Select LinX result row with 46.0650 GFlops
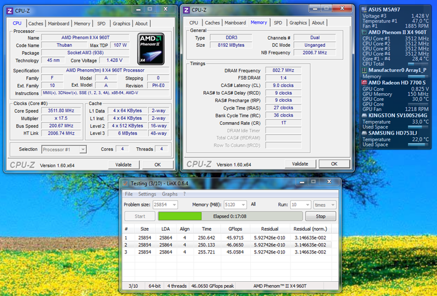This screenshot has height=296, width=437. pyautogui.click(x=227, y=245)
